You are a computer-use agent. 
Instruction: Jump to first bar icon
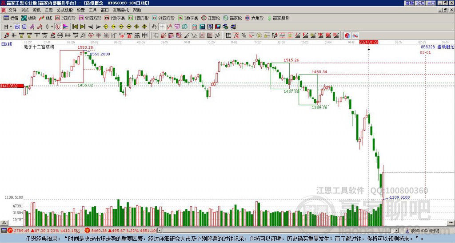click(x=75, y=27)
